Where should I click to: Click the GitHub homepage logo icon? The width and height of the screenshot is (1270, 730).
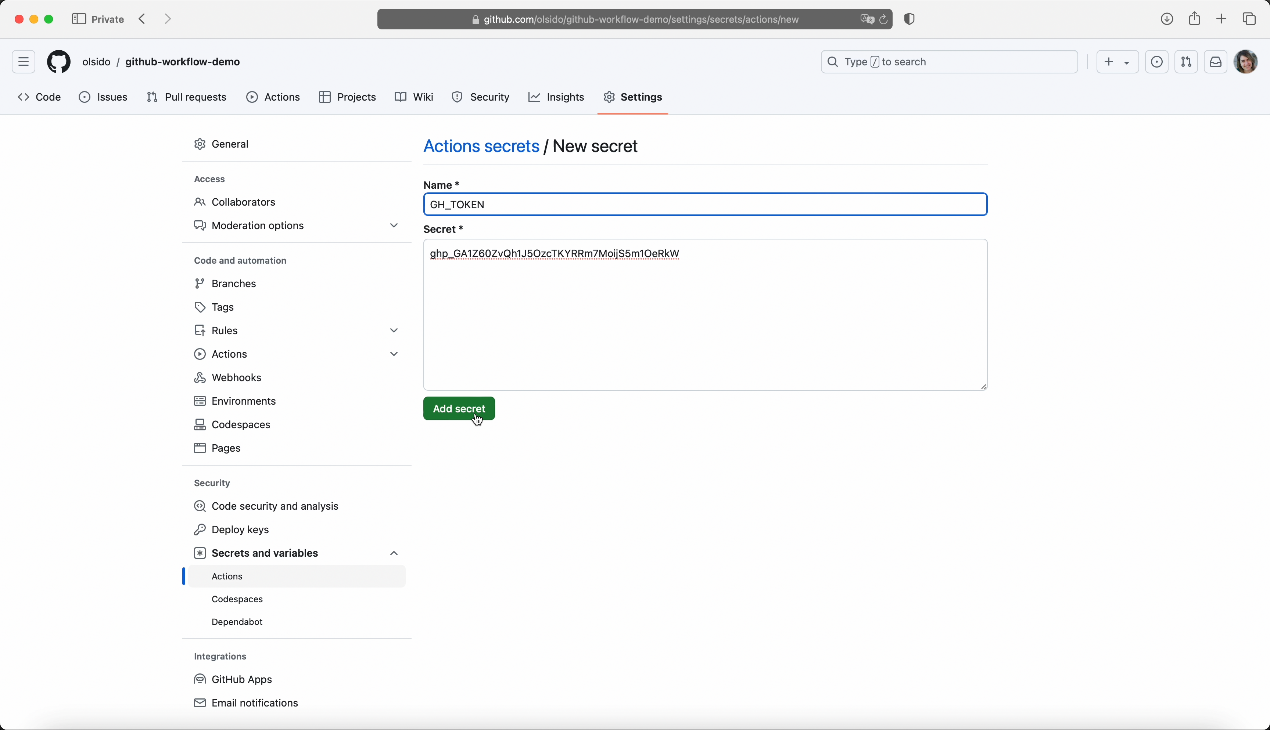(59, 62)
